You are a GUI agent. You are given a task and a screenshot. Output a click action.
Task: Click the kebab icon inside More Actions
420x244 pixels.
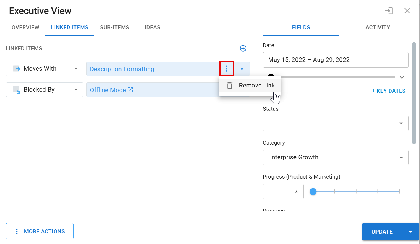pyautogui.click(x=17, y=231)
